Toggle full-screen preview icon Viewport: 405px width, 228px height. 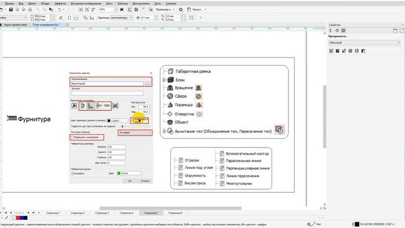pos(121,9)
